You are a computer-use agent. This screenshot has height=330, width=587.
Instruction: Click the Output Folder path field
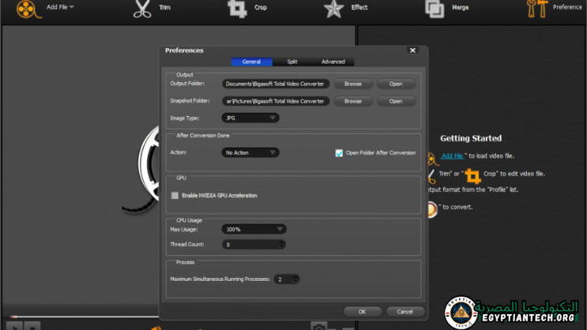[x=276, y=84]
